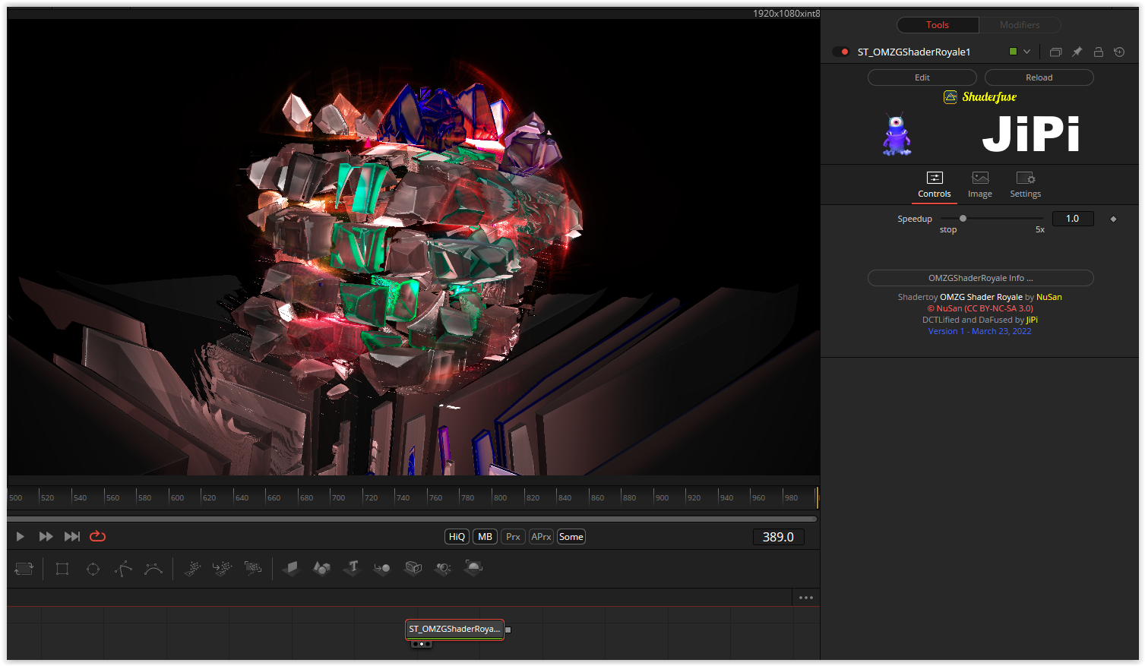Click Speedup keyframe diamond
1145x666 pixels.
point(1113,219)
